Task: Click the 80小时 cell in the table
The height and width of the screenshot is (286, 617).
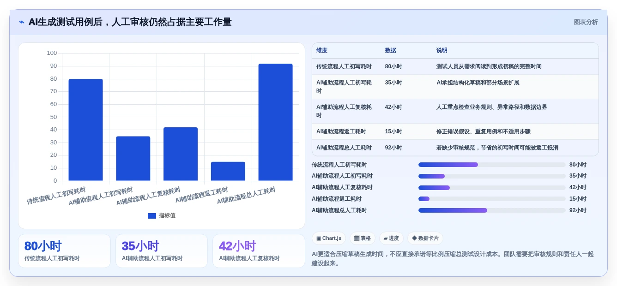Action: click(x=393, y=66)
